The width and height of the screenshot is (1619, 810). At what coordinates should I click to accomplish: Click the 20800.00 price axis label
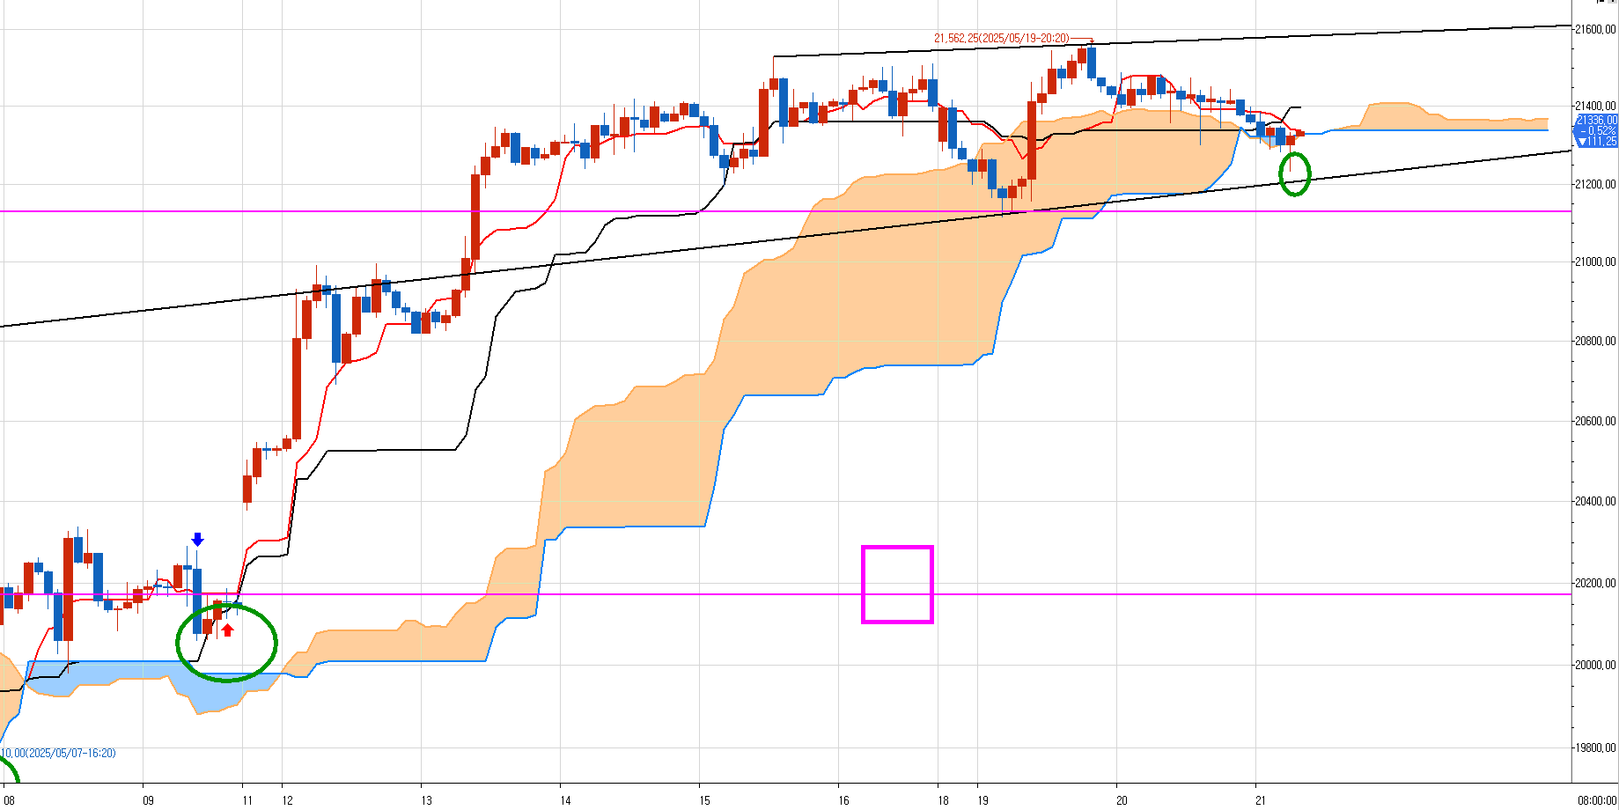pyautogui.click(x=1595, y=341)
